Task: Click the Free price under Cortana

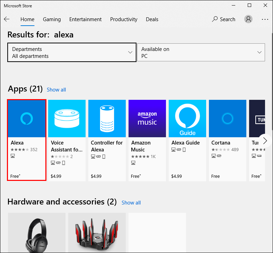Action: (215, 176)
